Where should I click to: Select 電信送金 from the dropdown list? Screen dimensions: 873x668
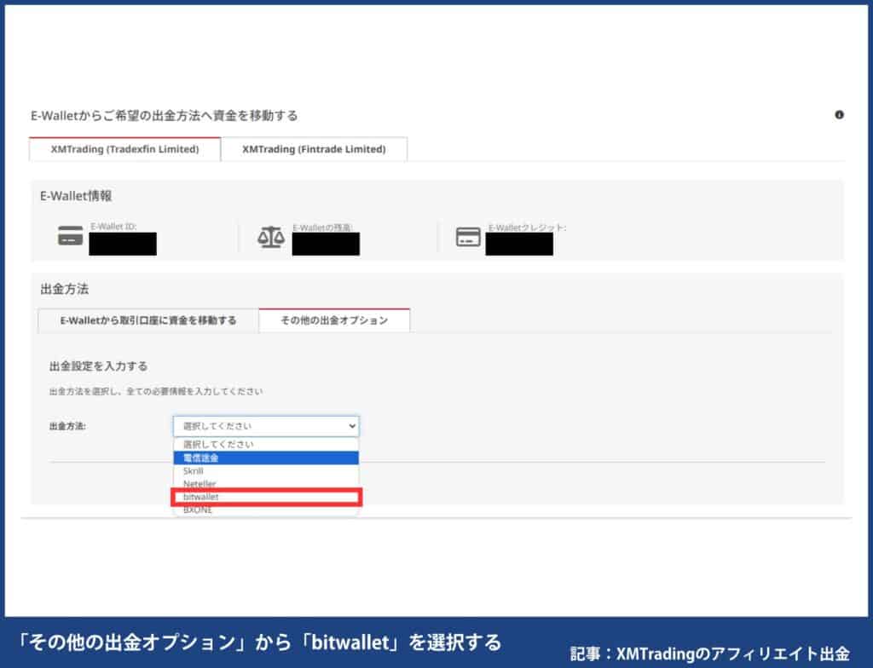click(266, 458)
